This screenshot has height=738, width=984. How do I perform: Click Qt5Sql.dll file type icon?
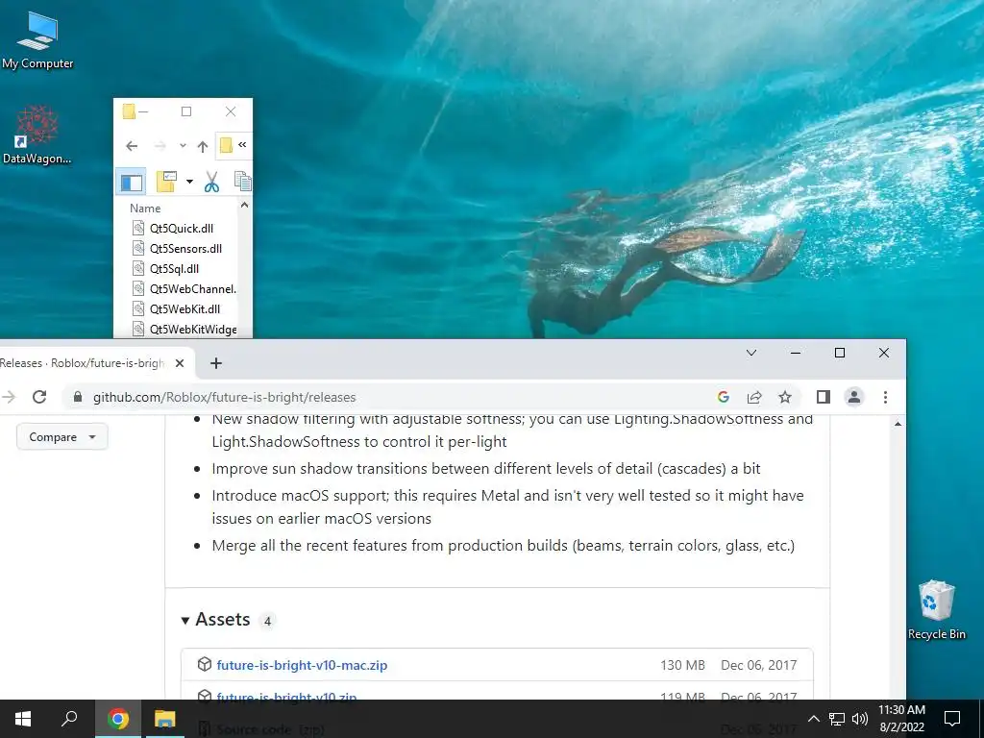(138, 269)
